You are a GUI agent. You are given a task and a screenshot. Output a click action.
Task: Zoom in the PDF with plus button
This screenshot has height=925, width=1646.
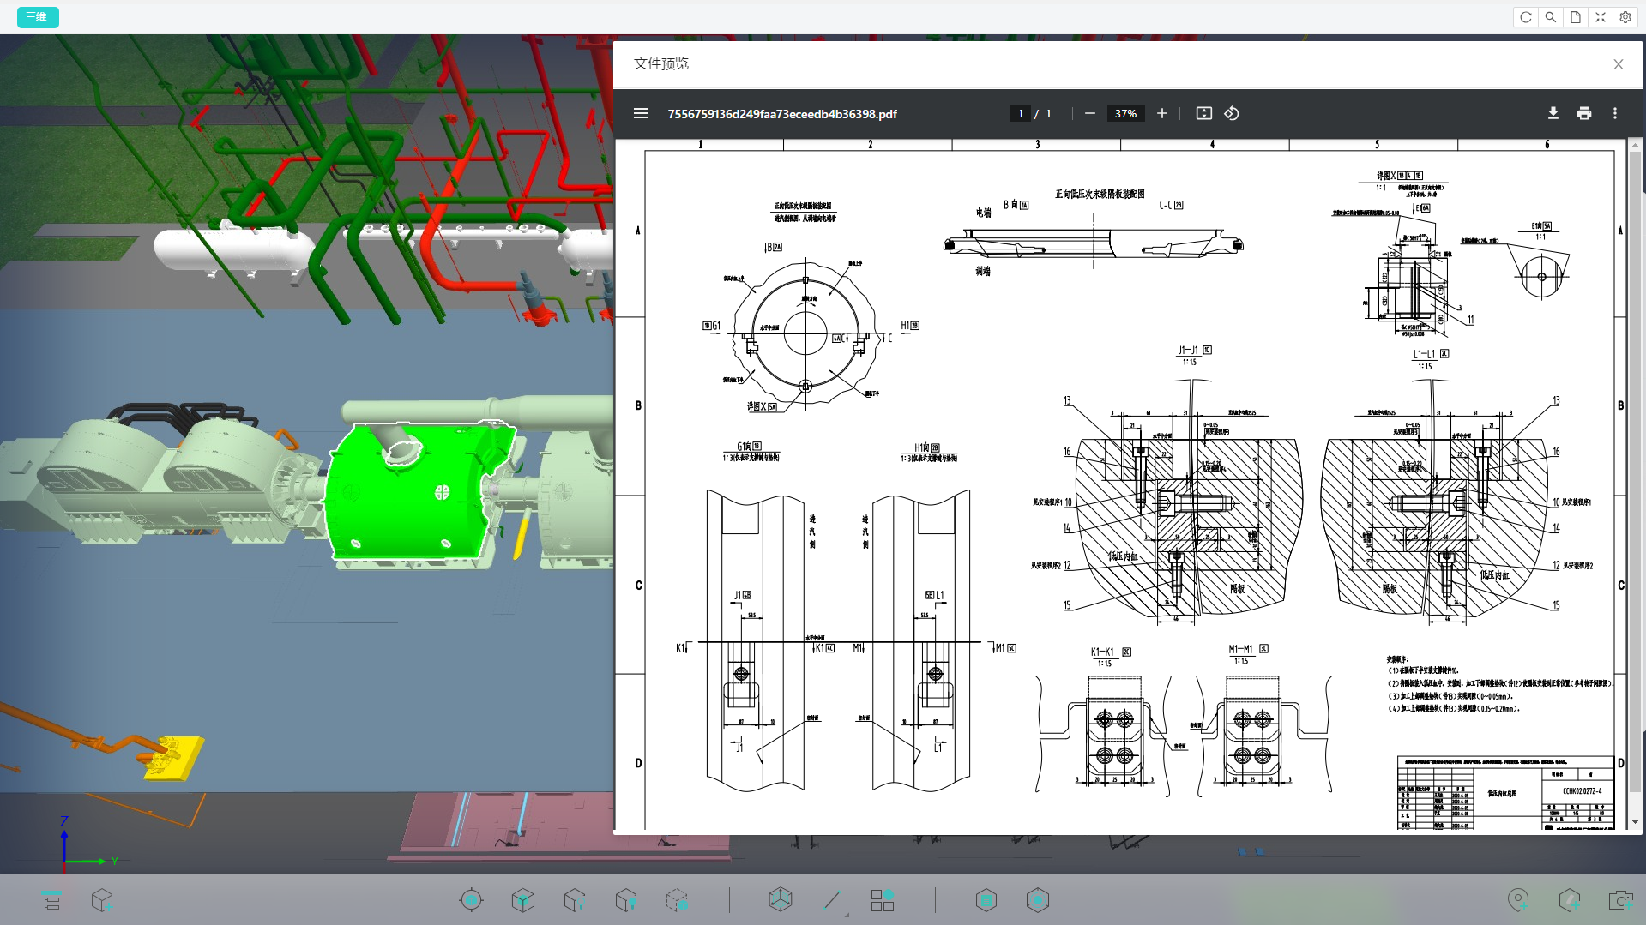(1162, 113)
